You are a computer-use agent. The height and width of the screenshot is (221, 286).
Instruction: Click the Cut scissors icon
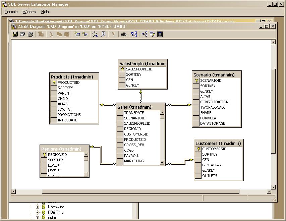[x=51, y=34]
